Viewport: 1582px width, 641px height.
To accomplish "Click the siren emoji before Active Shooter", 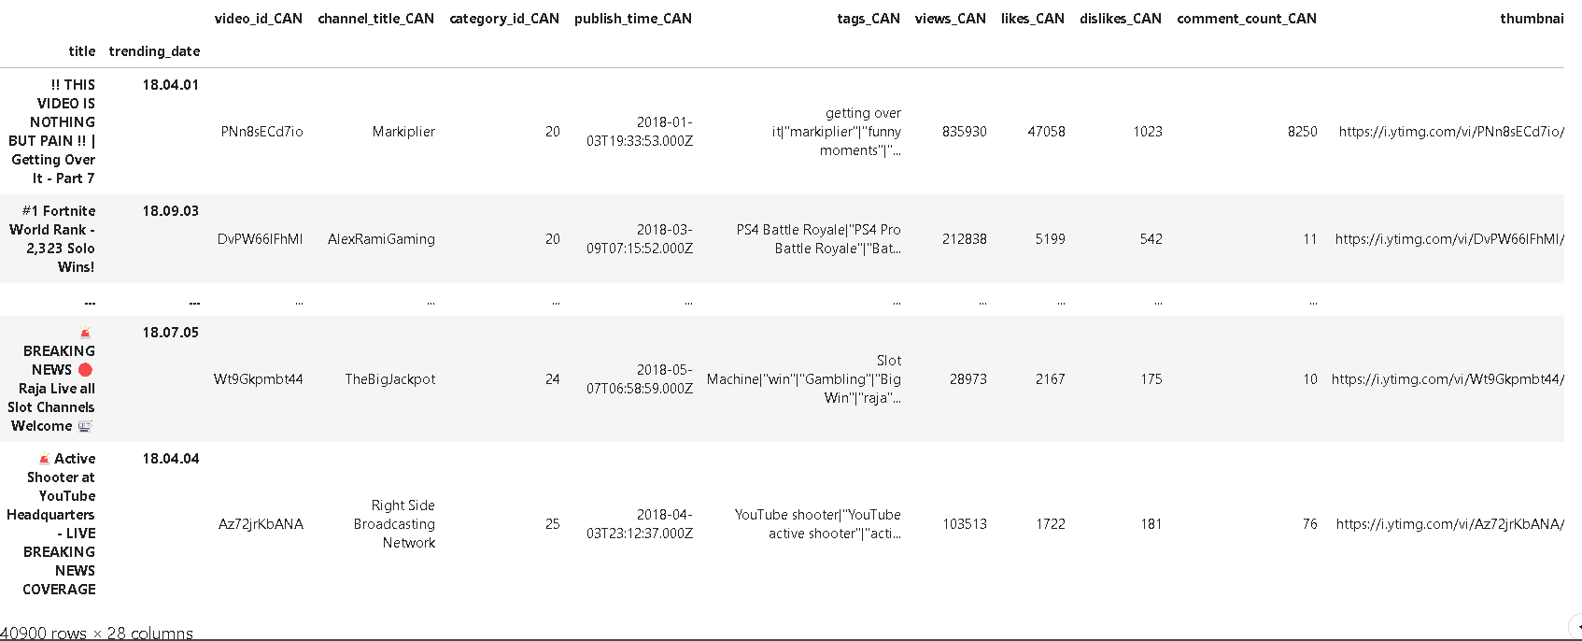I will coord(44,459).
